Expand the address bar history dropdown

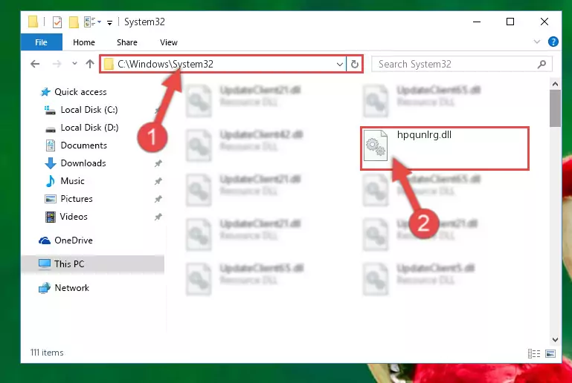(x=340, y=65)
